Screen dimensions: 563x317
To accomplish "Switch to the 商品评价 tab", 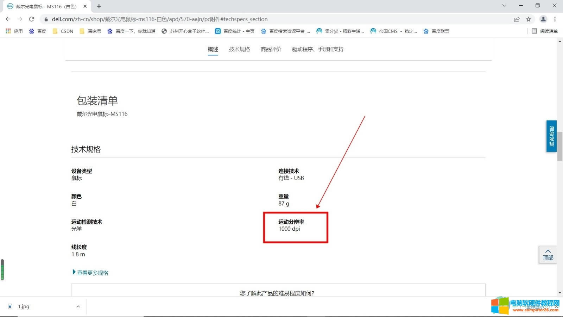I will [271, 49].
